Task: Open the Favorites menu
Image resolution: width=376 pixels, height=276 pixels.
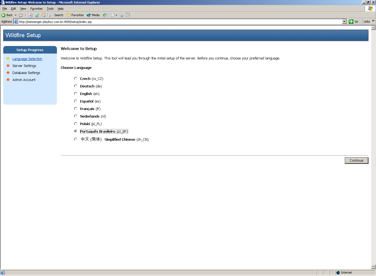Action: click(x=36, y=9)
